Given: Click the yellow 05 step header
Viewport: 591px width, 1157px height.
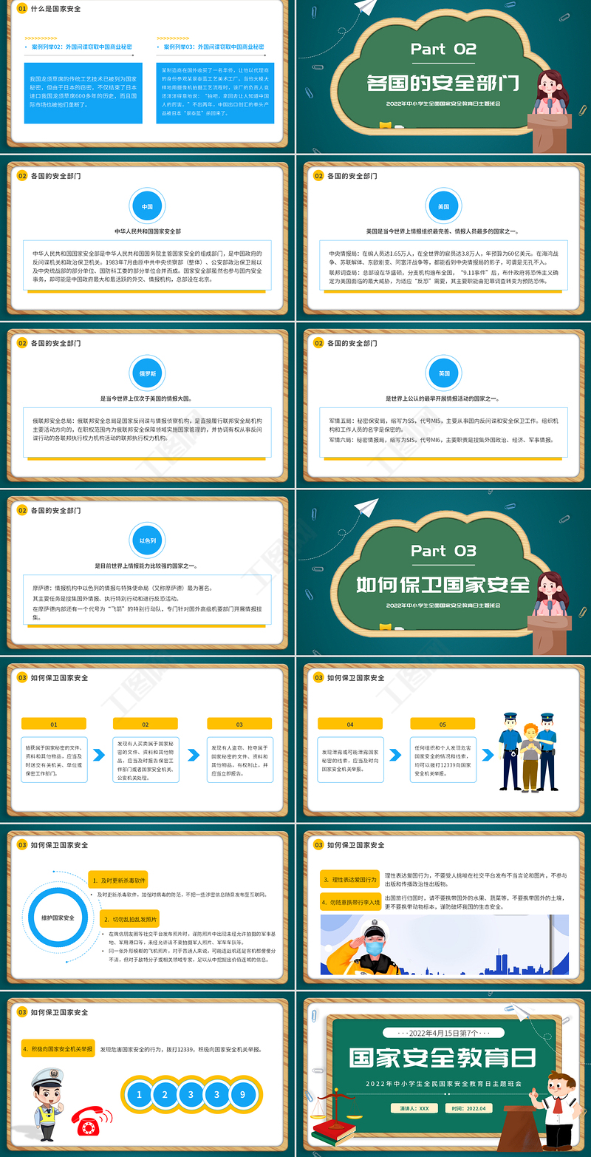Looking at the screenshot, I should tap(443, 725).
